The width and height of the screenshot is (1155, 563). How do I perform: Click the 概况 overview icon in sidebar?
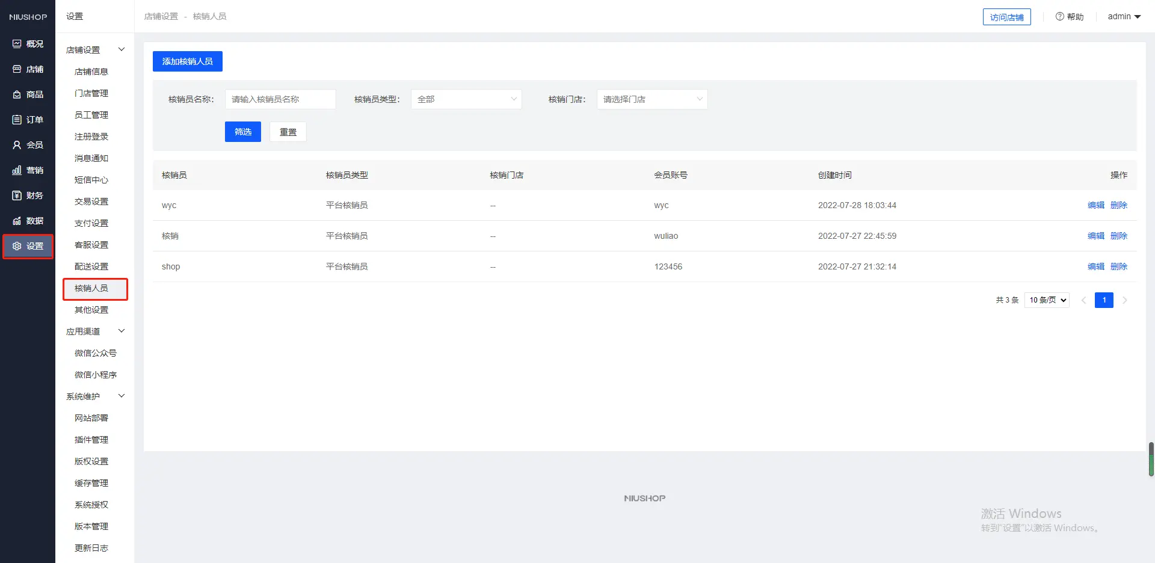17,44
